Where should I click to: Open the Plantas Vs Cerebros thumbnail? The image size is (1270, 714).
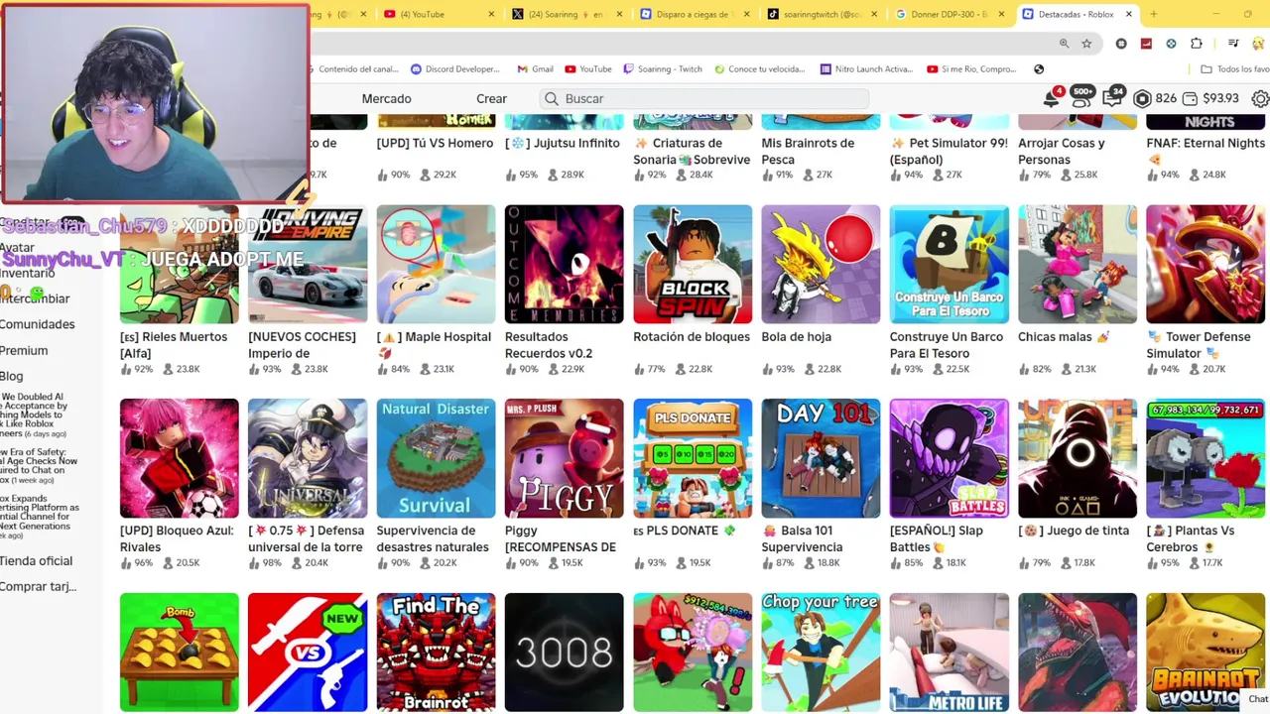(1206, 458)
